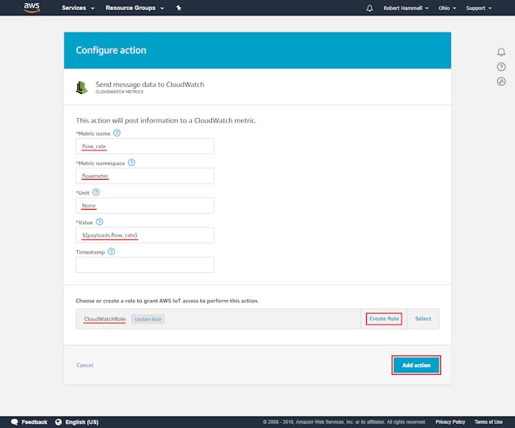Show help for Value field
The height and width of the screenshot is (428, 515).
pos(99,222)
